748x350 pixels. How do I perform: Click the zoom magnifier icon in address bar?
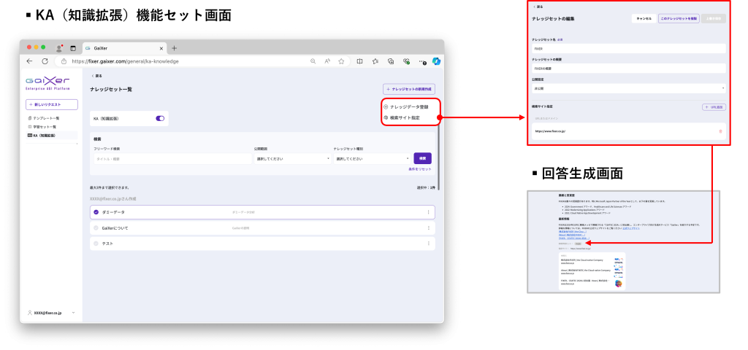click(x=313, y=61)
